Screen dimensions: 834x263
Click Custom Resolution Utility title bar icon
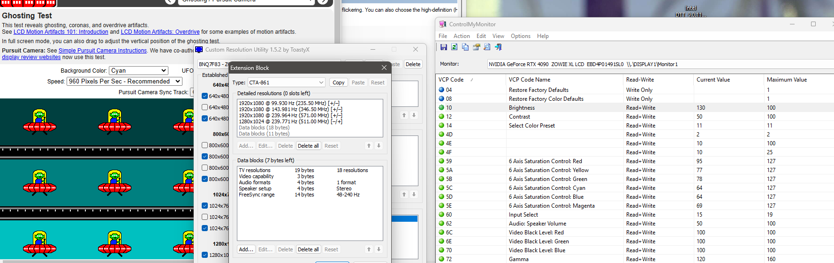[199, 50]
